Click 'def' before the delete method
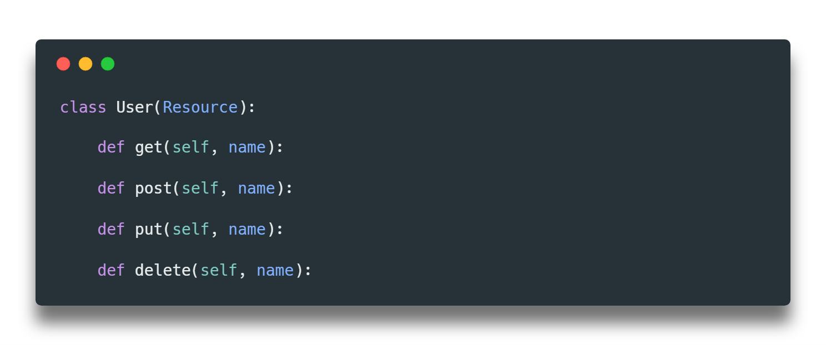 [111, 270]
